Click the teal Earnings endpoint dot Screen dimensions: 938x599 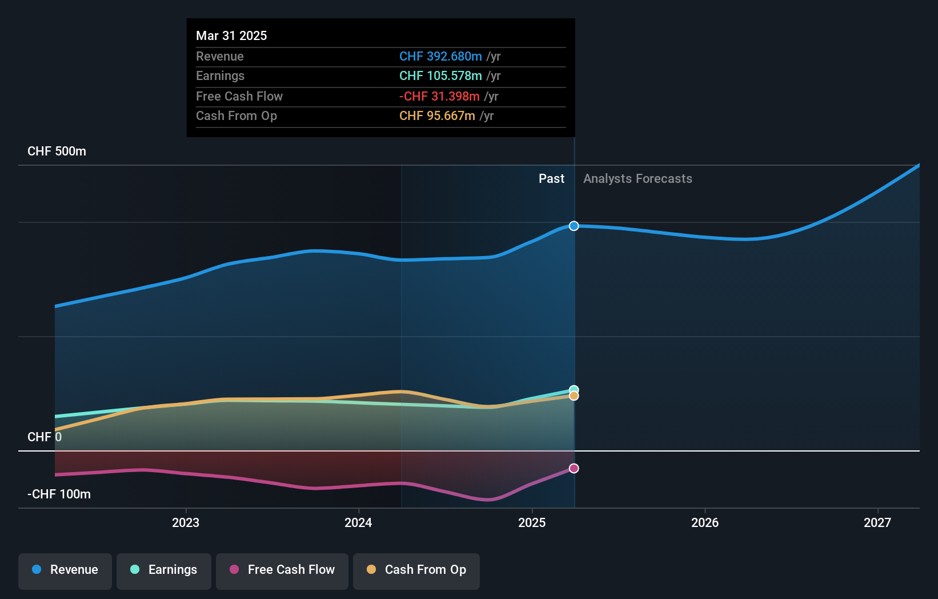point(574,389)
